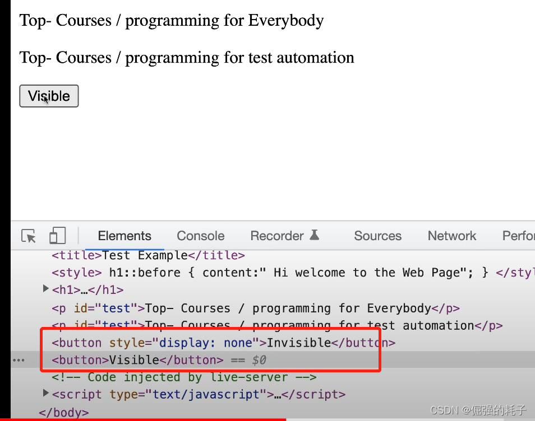Select the Code injected by live-server comment
The width and height of the screenshot is (535, 421).
[184, 377]
